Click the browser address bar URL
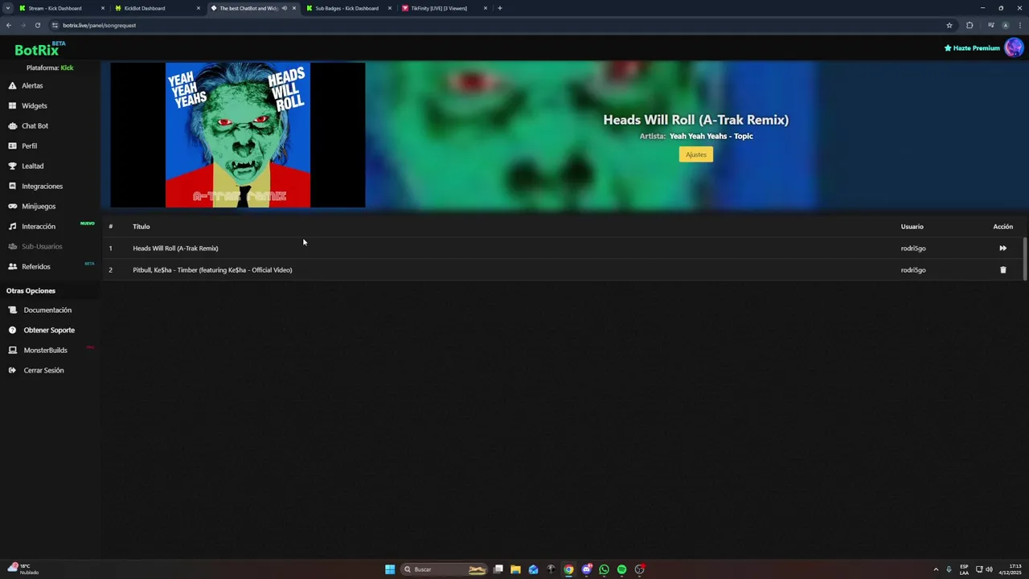The width and height of the screenshot is (1029, 579). point(99,25)
